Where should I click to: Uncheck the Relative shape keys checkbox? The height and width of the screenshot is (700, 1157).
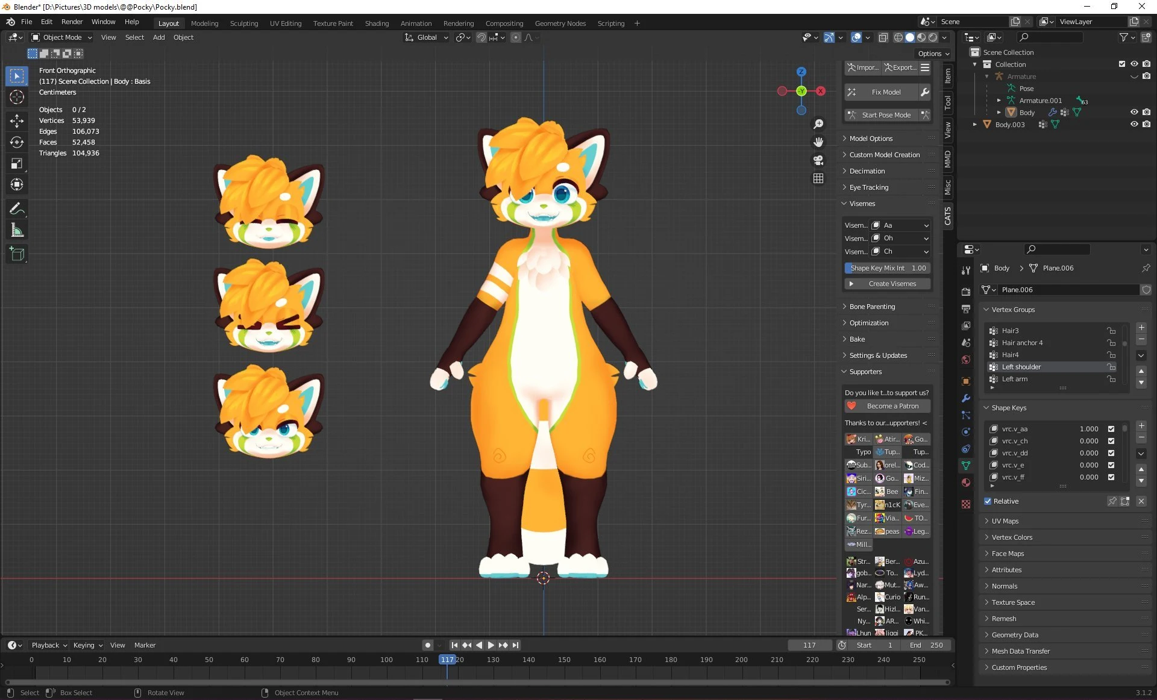tap(988, 501)
